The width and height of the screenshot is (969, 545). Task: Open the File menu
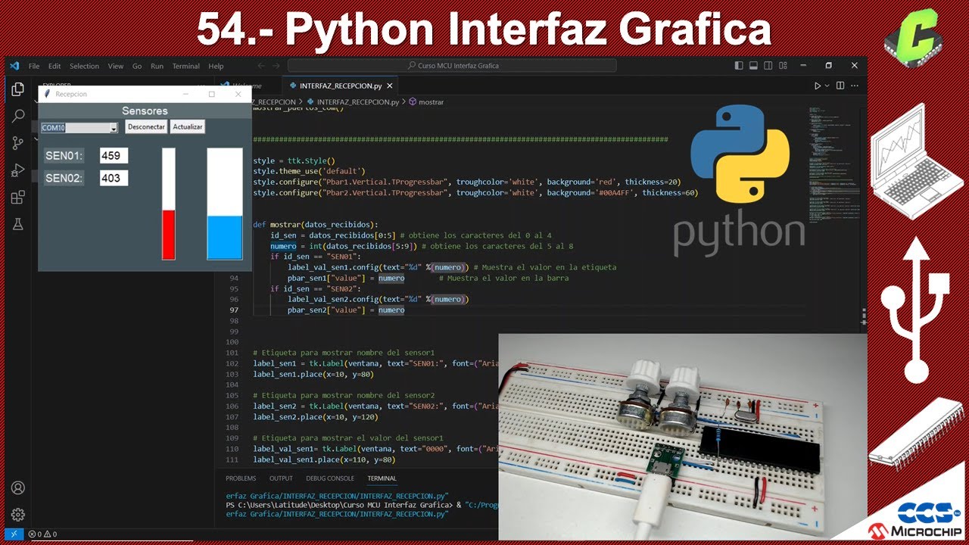coord(34,66)
